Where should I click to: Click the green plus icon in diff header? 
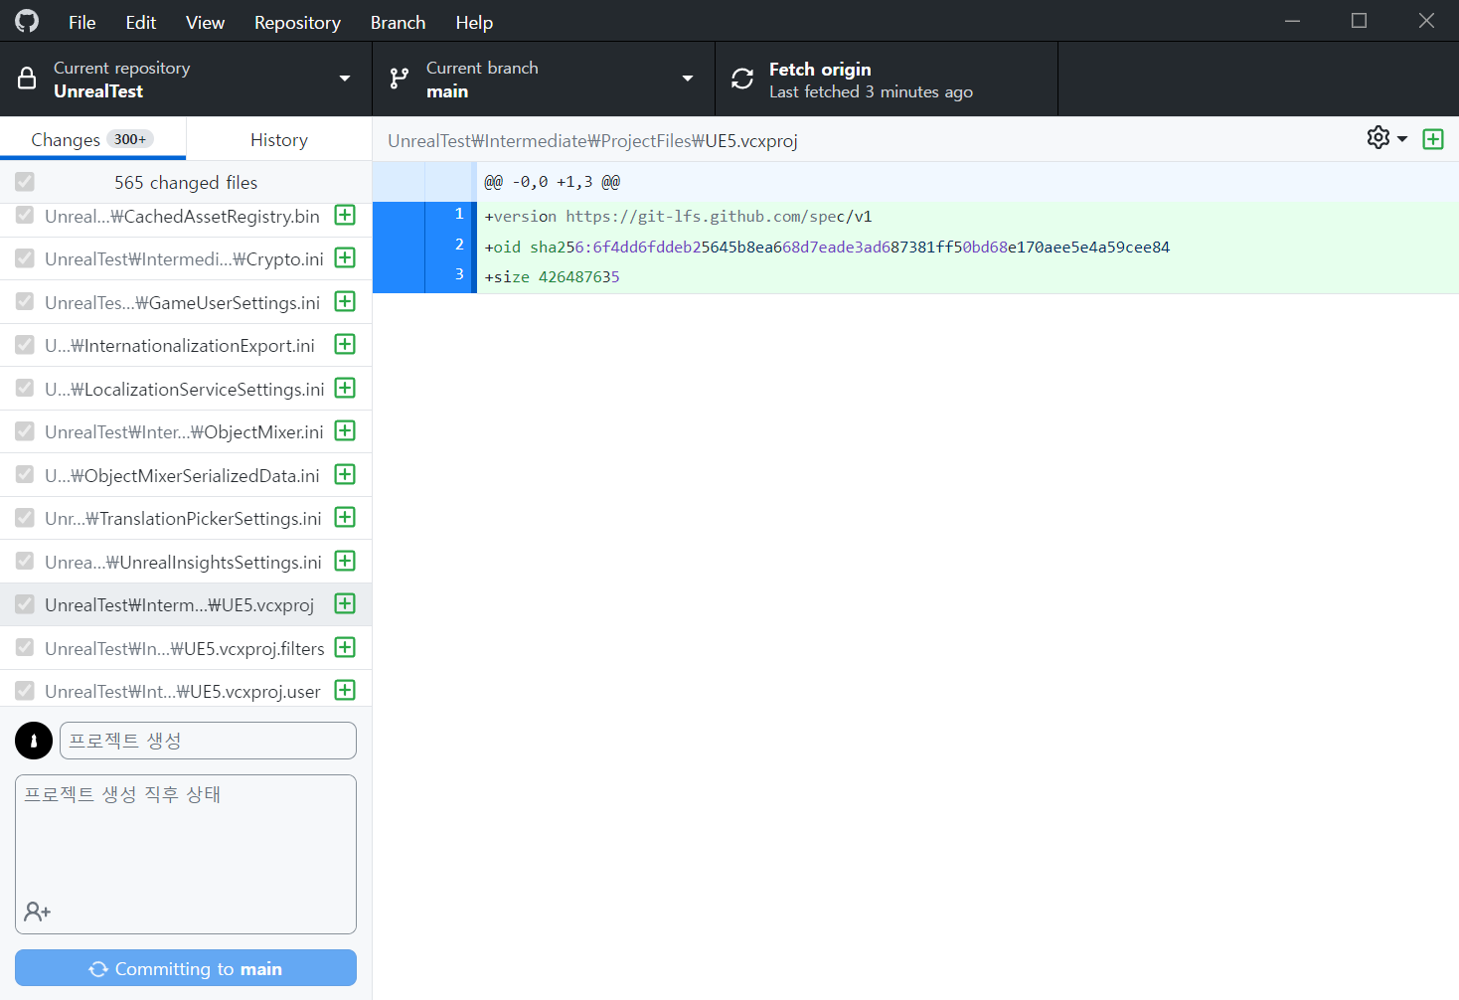1433,139
